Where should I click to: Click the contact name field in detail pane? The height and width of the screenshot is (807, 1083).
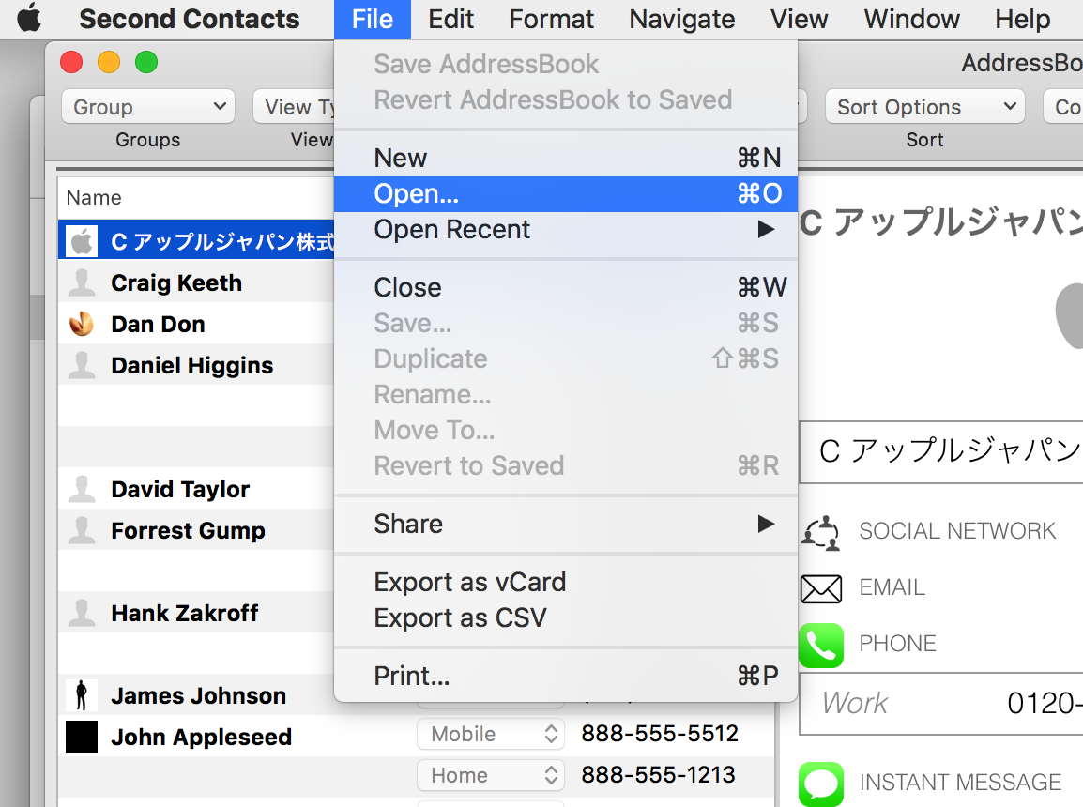tap(941, 451)
